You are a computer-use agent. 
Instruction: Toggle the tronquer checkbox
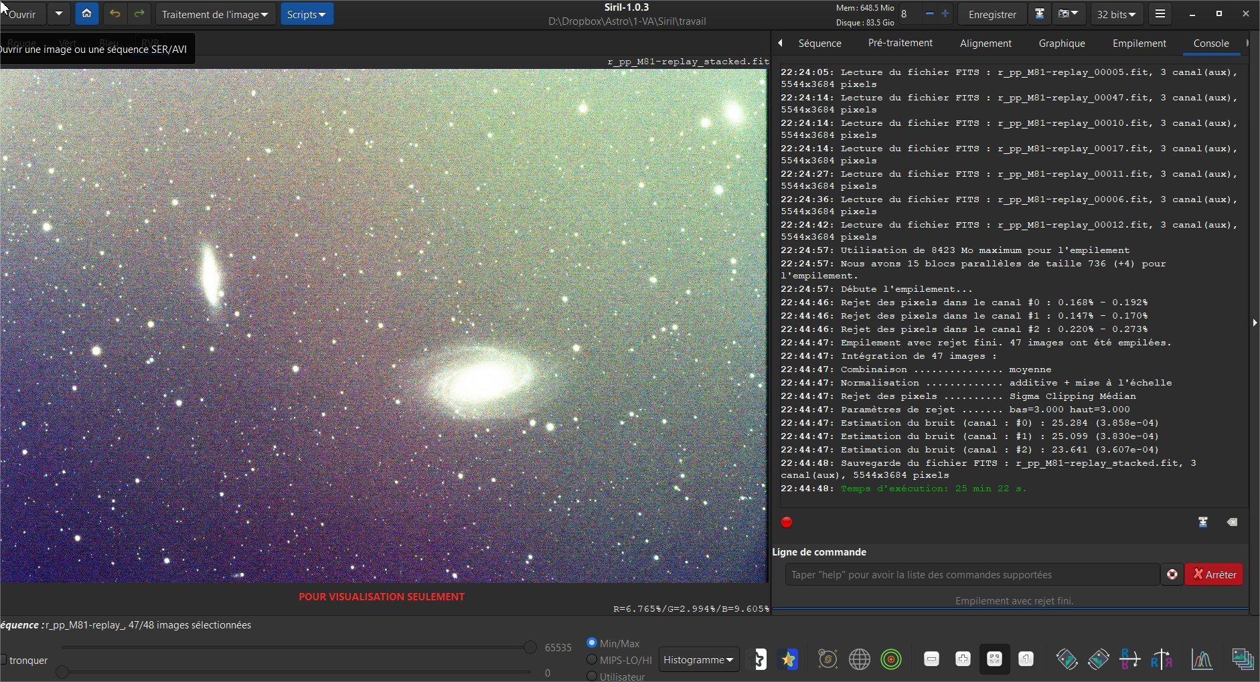(3, 660)
